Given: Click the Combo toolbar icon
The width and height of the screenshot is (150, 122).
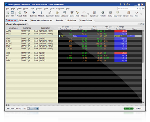Looking at the screenshot, I should tap(72, 14).
